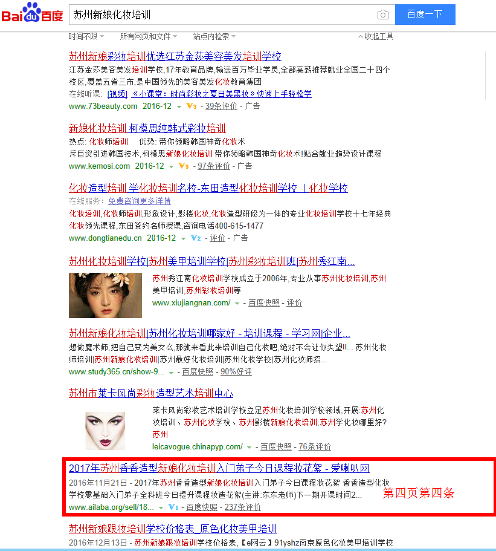Click 评价 link for dongtianedu.cn

pyautogui.click(x=217, y=238)
